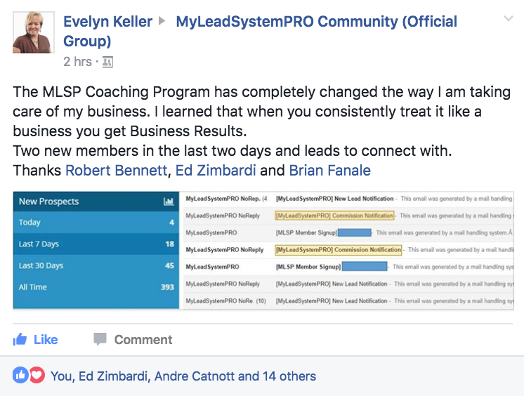Click the group privacy icon beside 2 hrs
The width and height of the screenshot is (524, 396).
(107, 62)
